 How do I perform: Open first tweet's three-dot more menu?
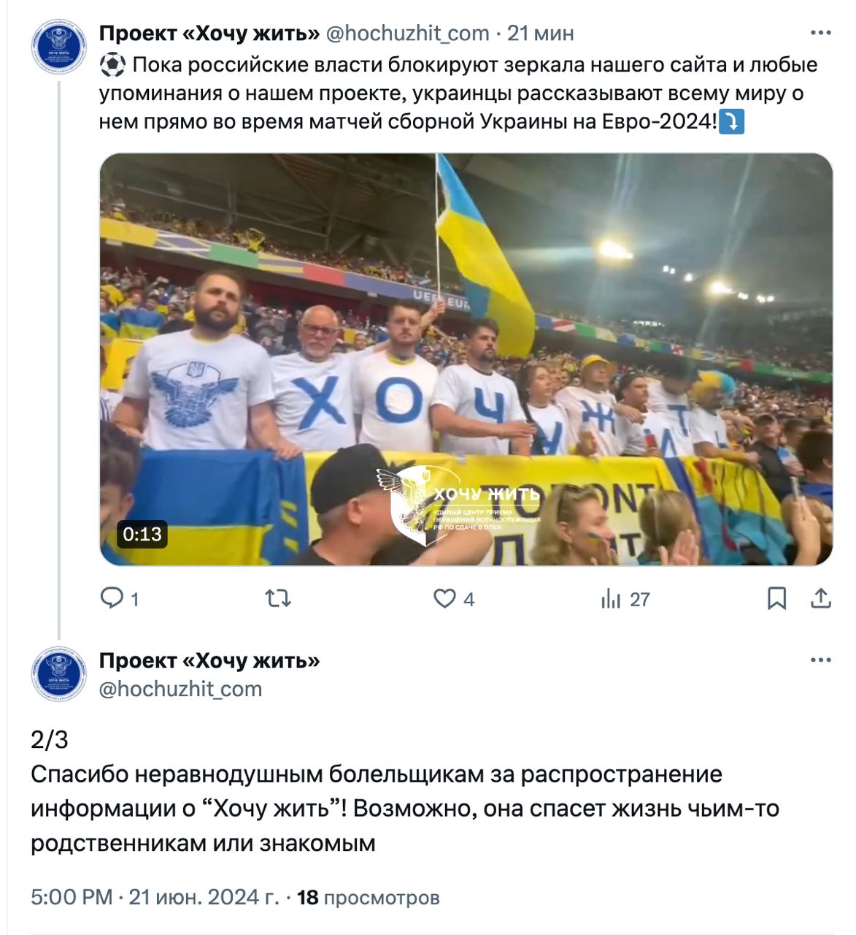click(821, 34)
